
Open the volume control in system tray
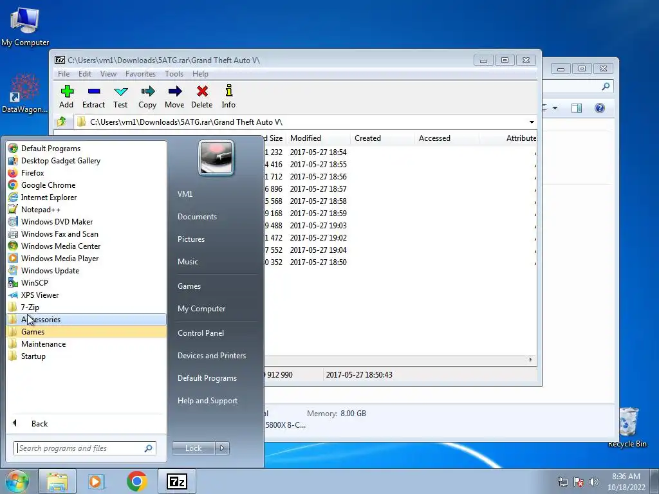pos(594,482)
